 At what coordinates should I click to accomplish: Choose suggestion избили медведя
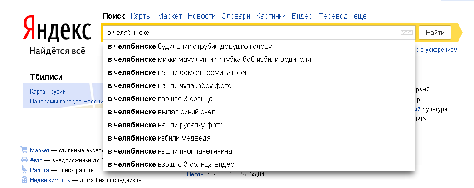tap(259, 138)
